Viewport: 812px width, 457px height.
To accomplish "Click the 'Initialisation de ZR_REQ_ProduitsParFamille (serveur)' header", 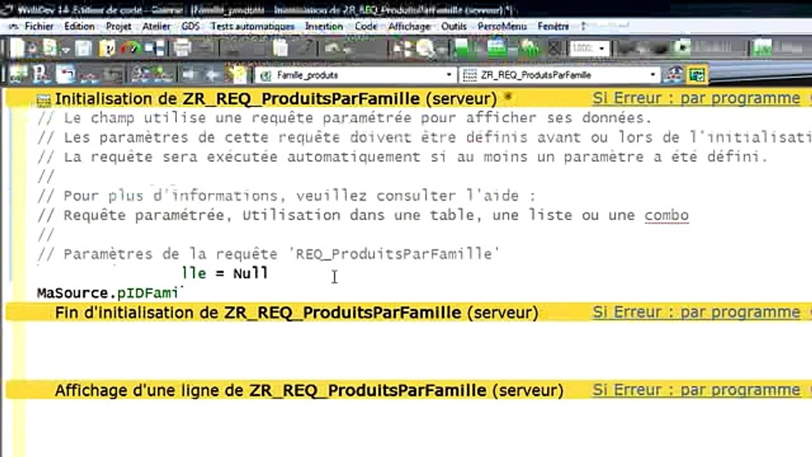I will tap(276, 99).
